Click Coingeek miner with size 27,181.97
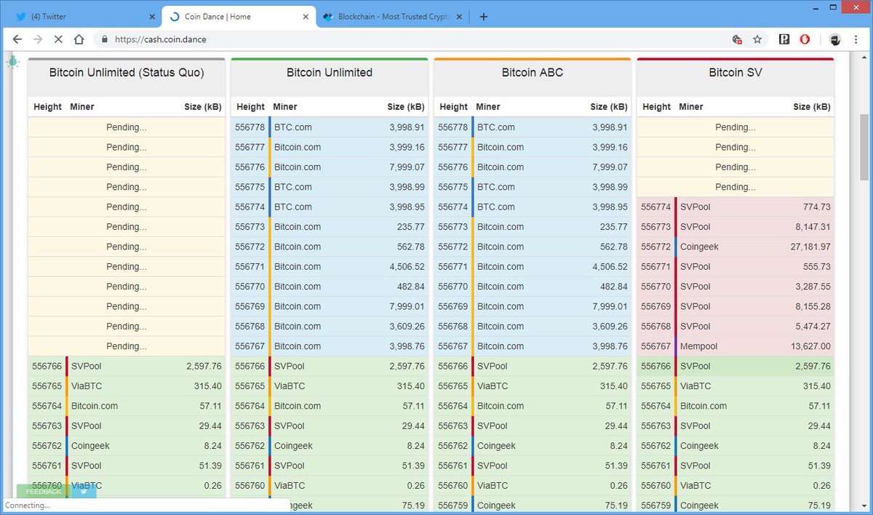Image resolution: width=873 pixels, height=515 pixels. (699, 247)
